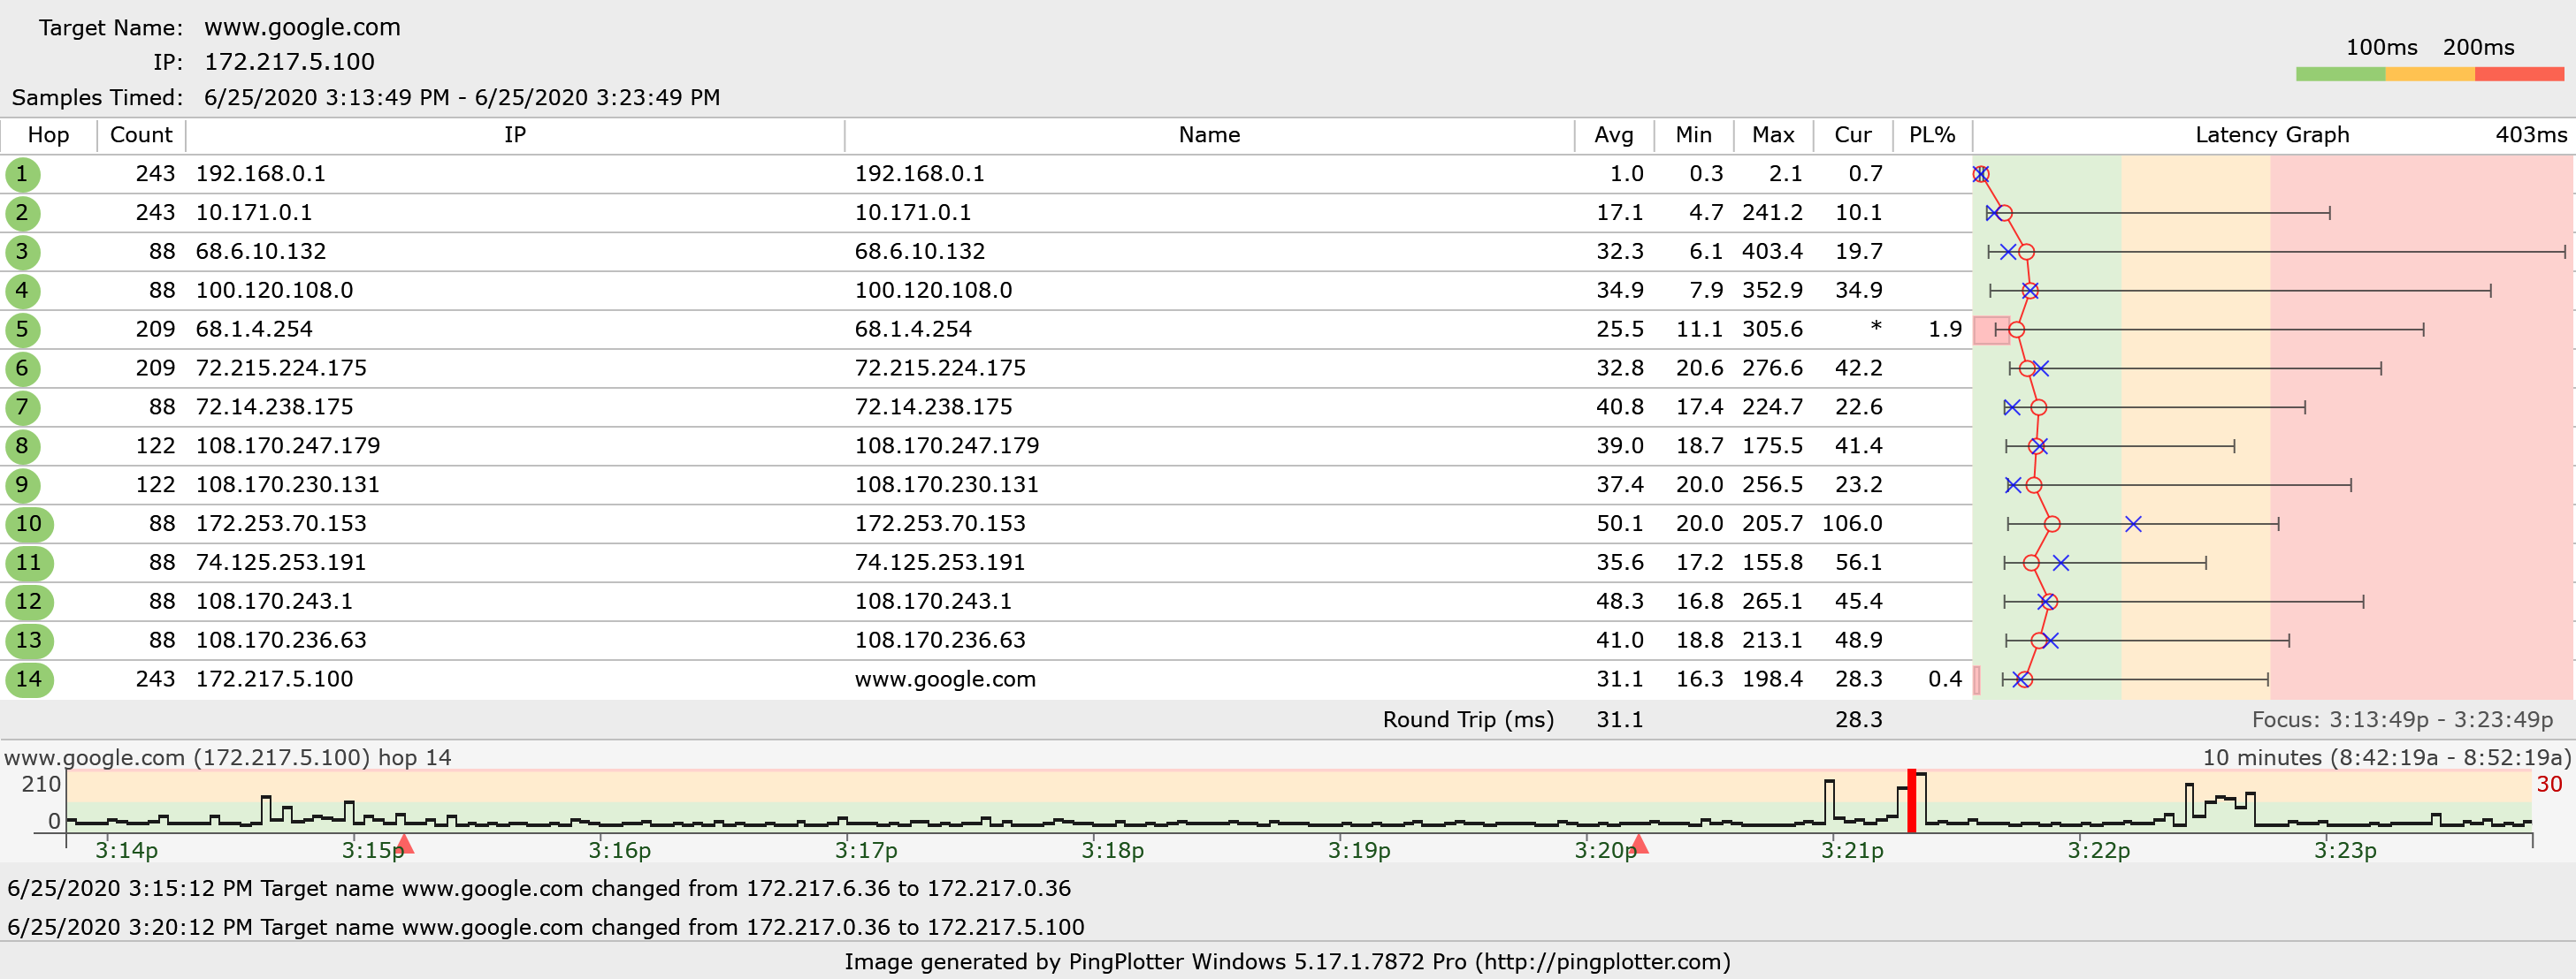Image resolution: width=2576 pixels, height=979 pixels.
Task: Click the 403ms graph scale label
Action: click(2531, 135)
